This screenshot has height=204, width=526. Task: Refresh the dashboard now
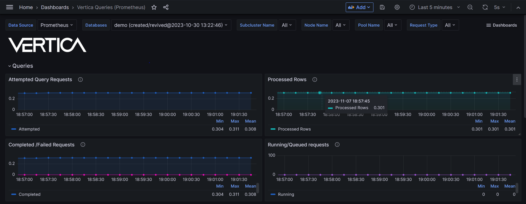[x=485, y=7]
